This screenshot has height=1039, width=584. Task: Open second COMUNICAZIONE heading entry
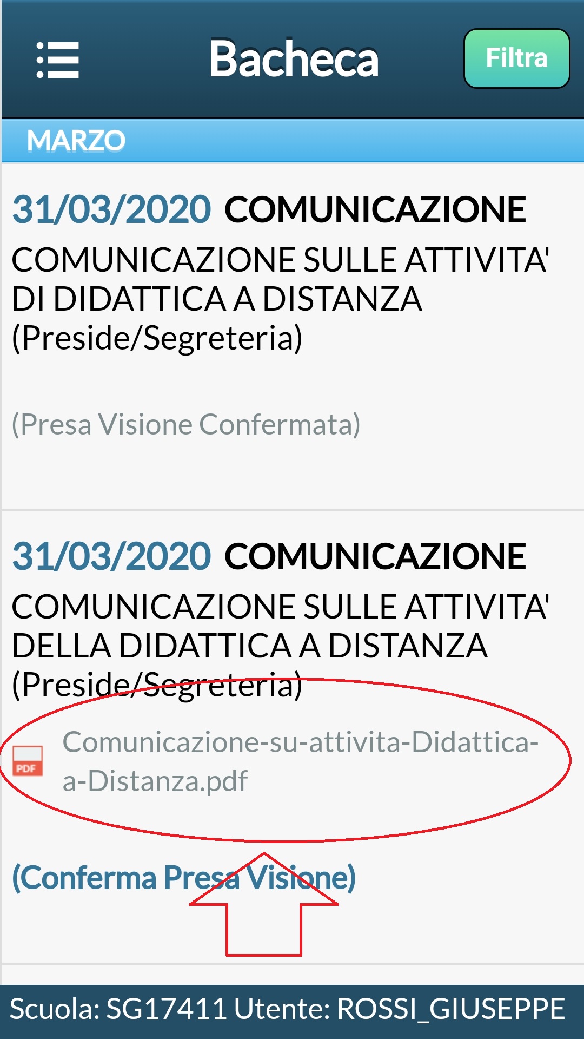coord(375,556)
